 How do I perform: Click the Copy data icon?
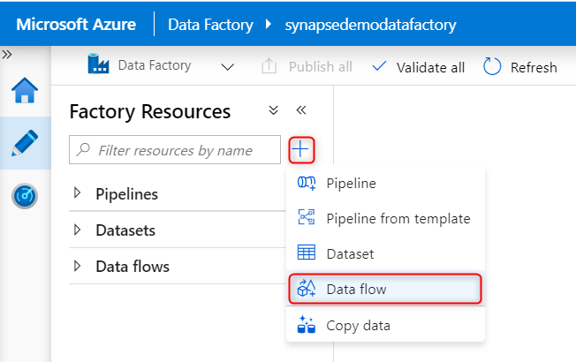(307, 324)
